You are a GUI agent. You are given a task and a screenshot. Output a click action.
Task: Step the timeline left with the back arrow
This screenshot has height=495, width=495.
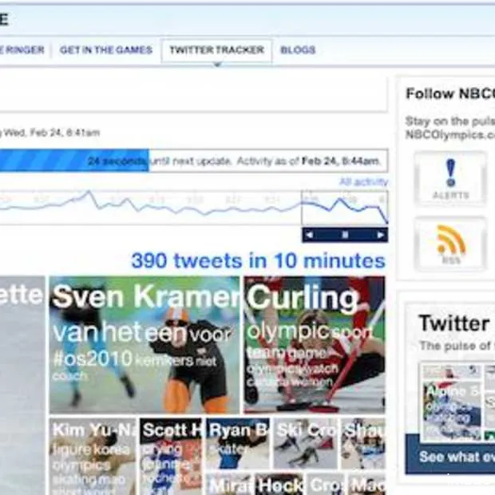(x=310, y=235)
